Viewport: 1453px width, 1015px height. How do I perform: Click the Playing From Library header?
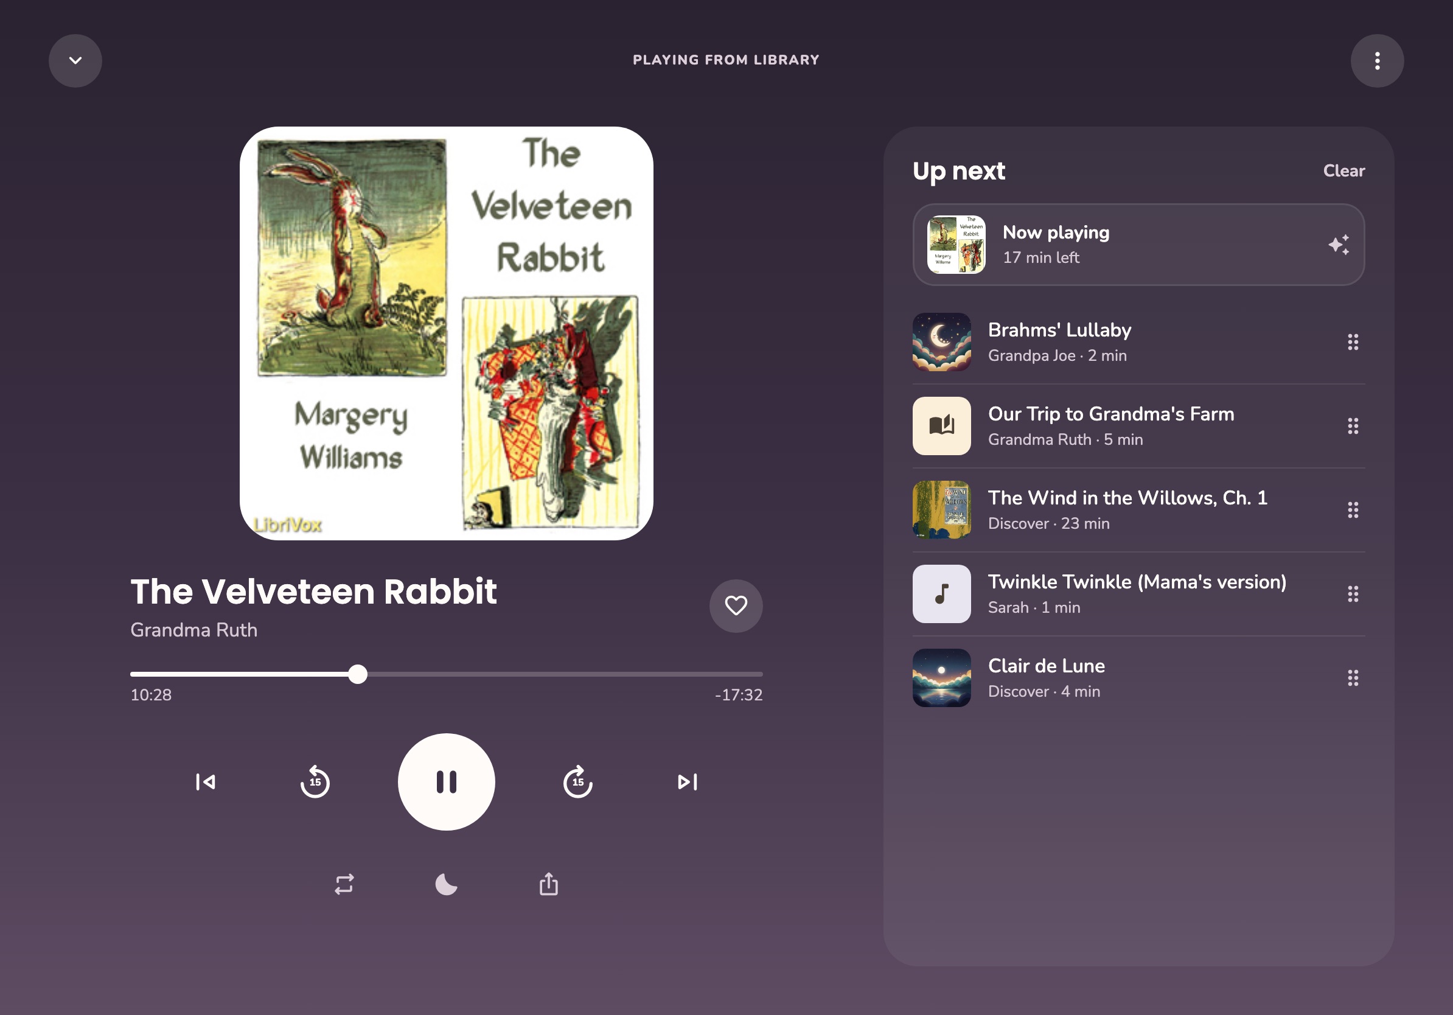point(726,60)
